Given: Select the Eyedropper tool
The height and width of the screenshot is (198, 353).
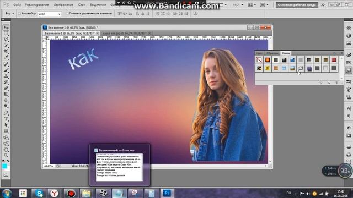Looking at the screenshot, I should click(6, 57).
